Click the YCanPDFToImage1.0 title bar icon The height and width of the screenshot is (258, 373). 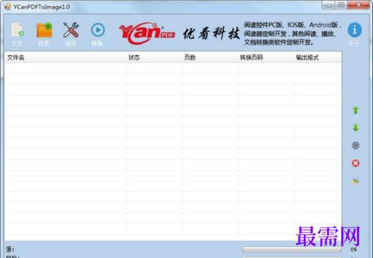click(x=8, y=7)
